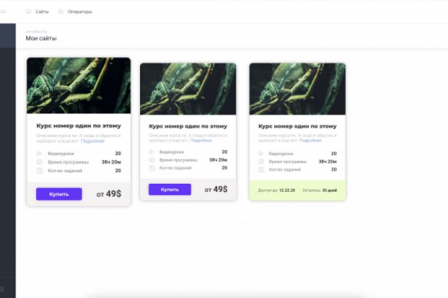Follow the Подробнее link on second card
448x298 pixels.
[201, 140]
